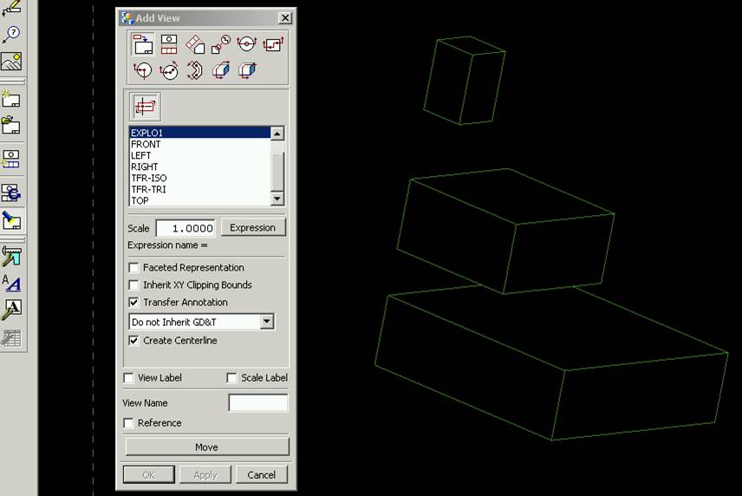Select RIGHT in the view list
This screenshot has width=742, height=496.
click(x=199, y=167)
